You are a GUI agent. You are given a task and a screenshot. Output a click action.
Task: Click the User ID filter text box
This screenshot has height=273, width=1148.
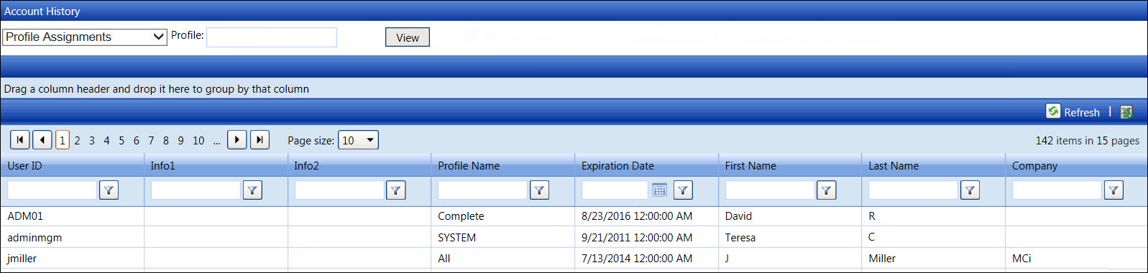52,190
